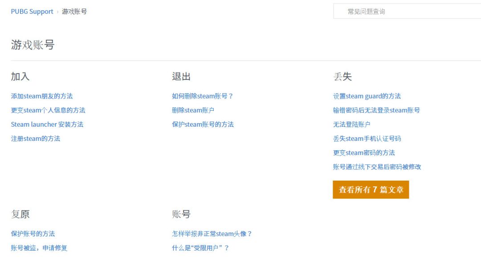Image resolution: width=481 pixels, height=264 pixels.
Task: Open 添加steam朋友的方法 article
Action: [x=42, y=96]
